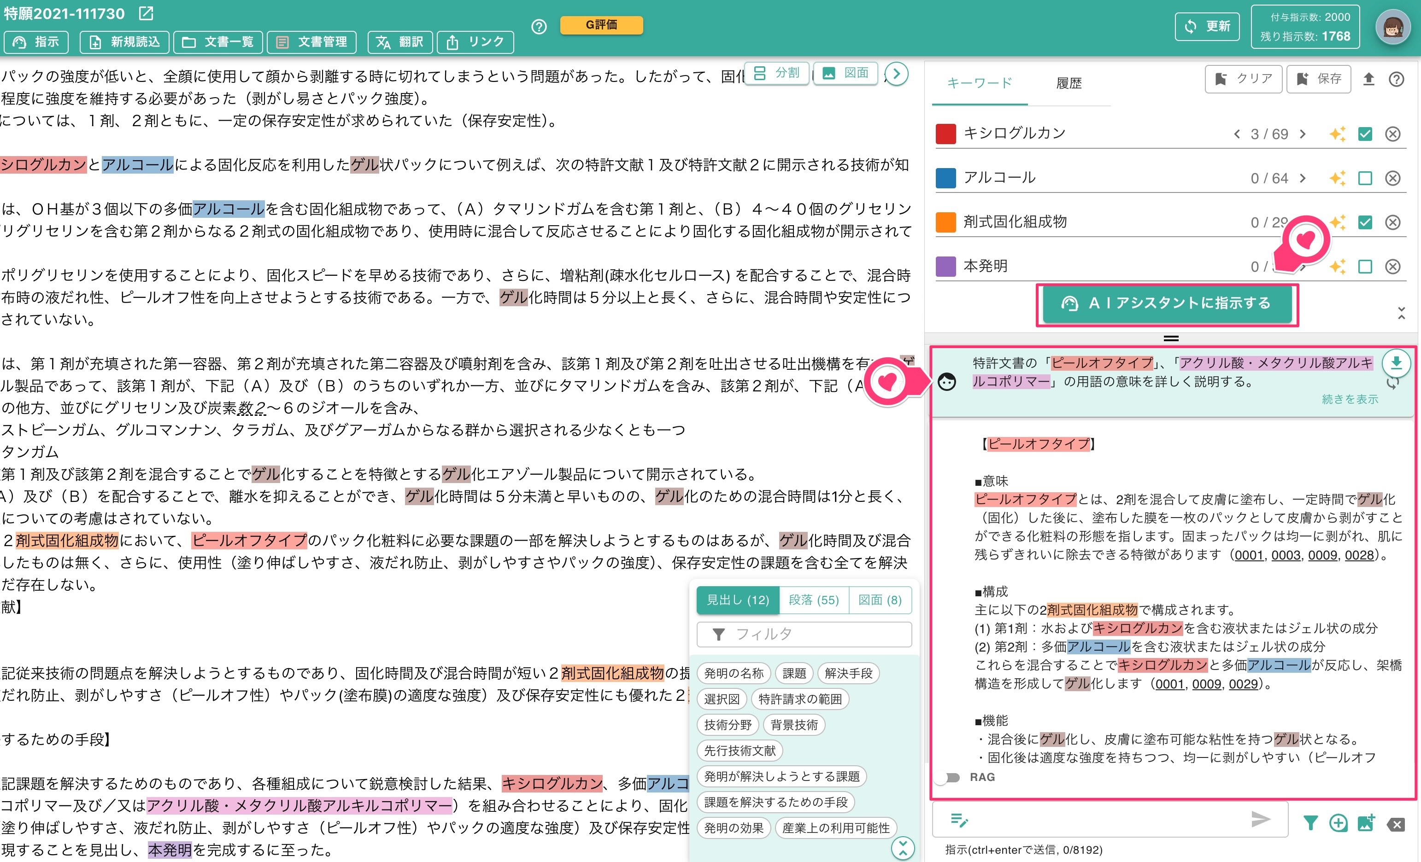Screen dimensions: 1421x862
Task: Remove the 本発明 keyword
Action: click(1393, 266)
